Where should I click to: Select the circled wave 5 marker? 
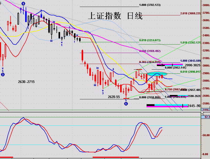click(x=126, y=103)
